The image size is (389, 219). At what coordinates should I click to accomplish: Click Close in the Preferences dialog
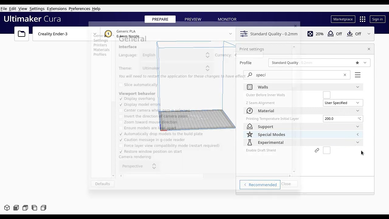pyautogui.click(x=286, y=184)
